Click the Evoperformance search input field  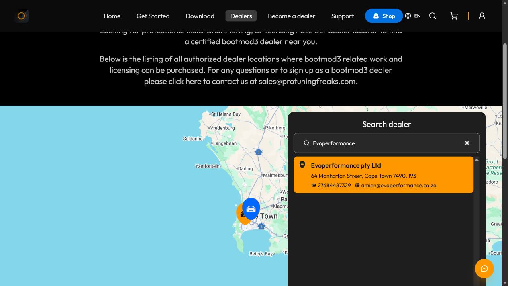387,143
